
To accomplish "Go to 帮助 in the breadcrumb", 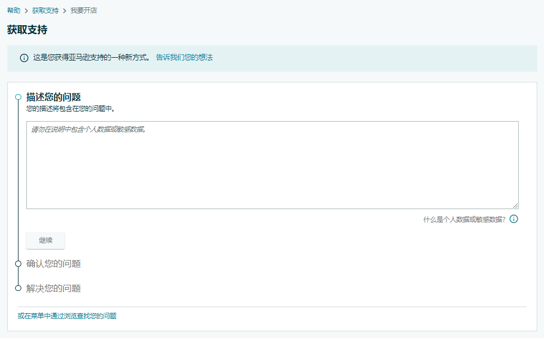I will (x=13, y=11).
